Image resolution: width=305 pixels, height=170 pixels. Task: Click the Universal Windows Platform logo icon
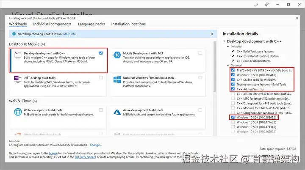[x=117, y=80]
